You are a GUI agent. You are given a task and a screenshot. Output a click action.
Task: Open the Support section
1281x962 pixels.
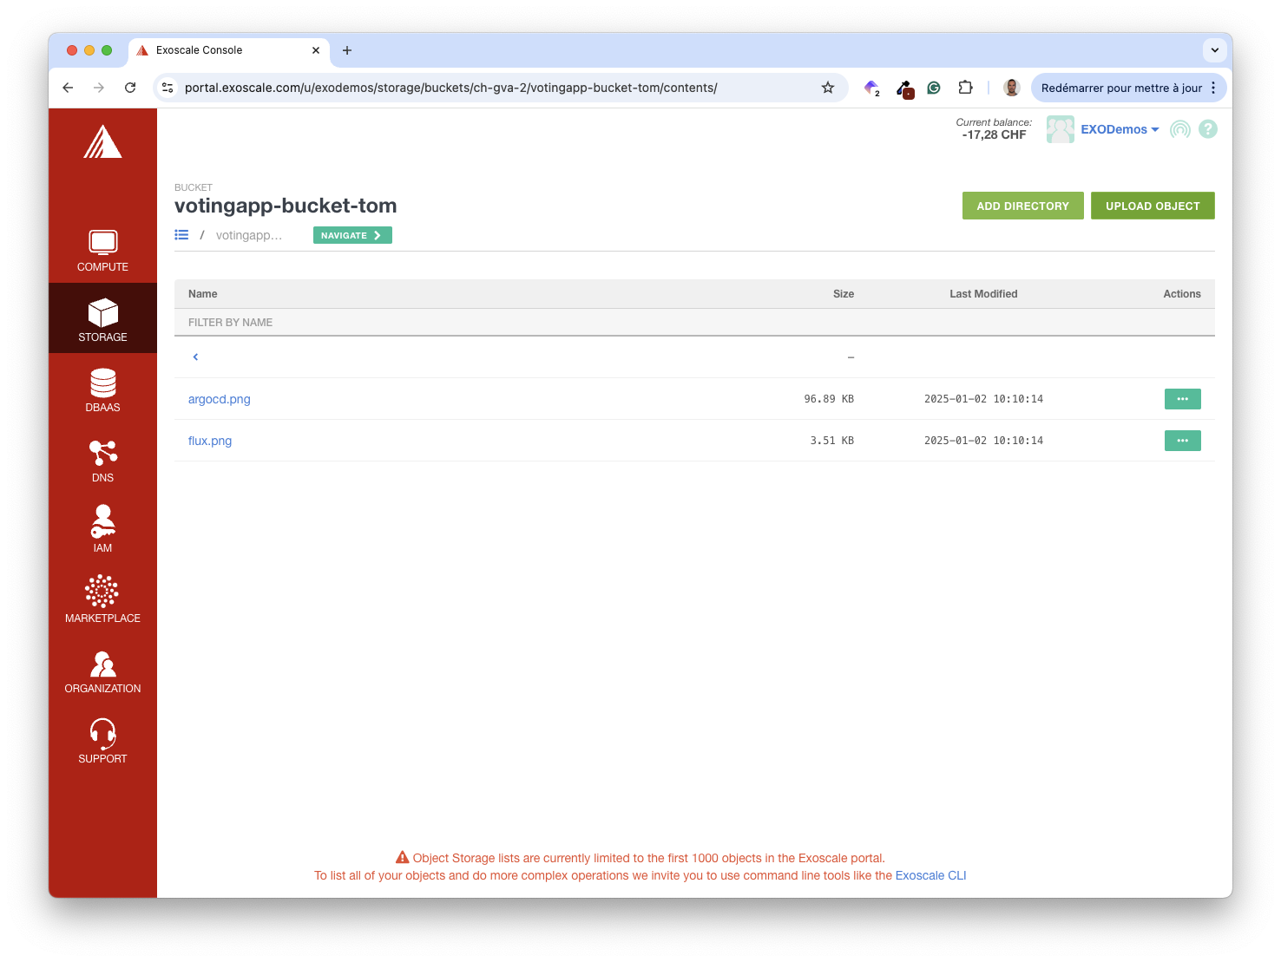[x=102, y=740]
